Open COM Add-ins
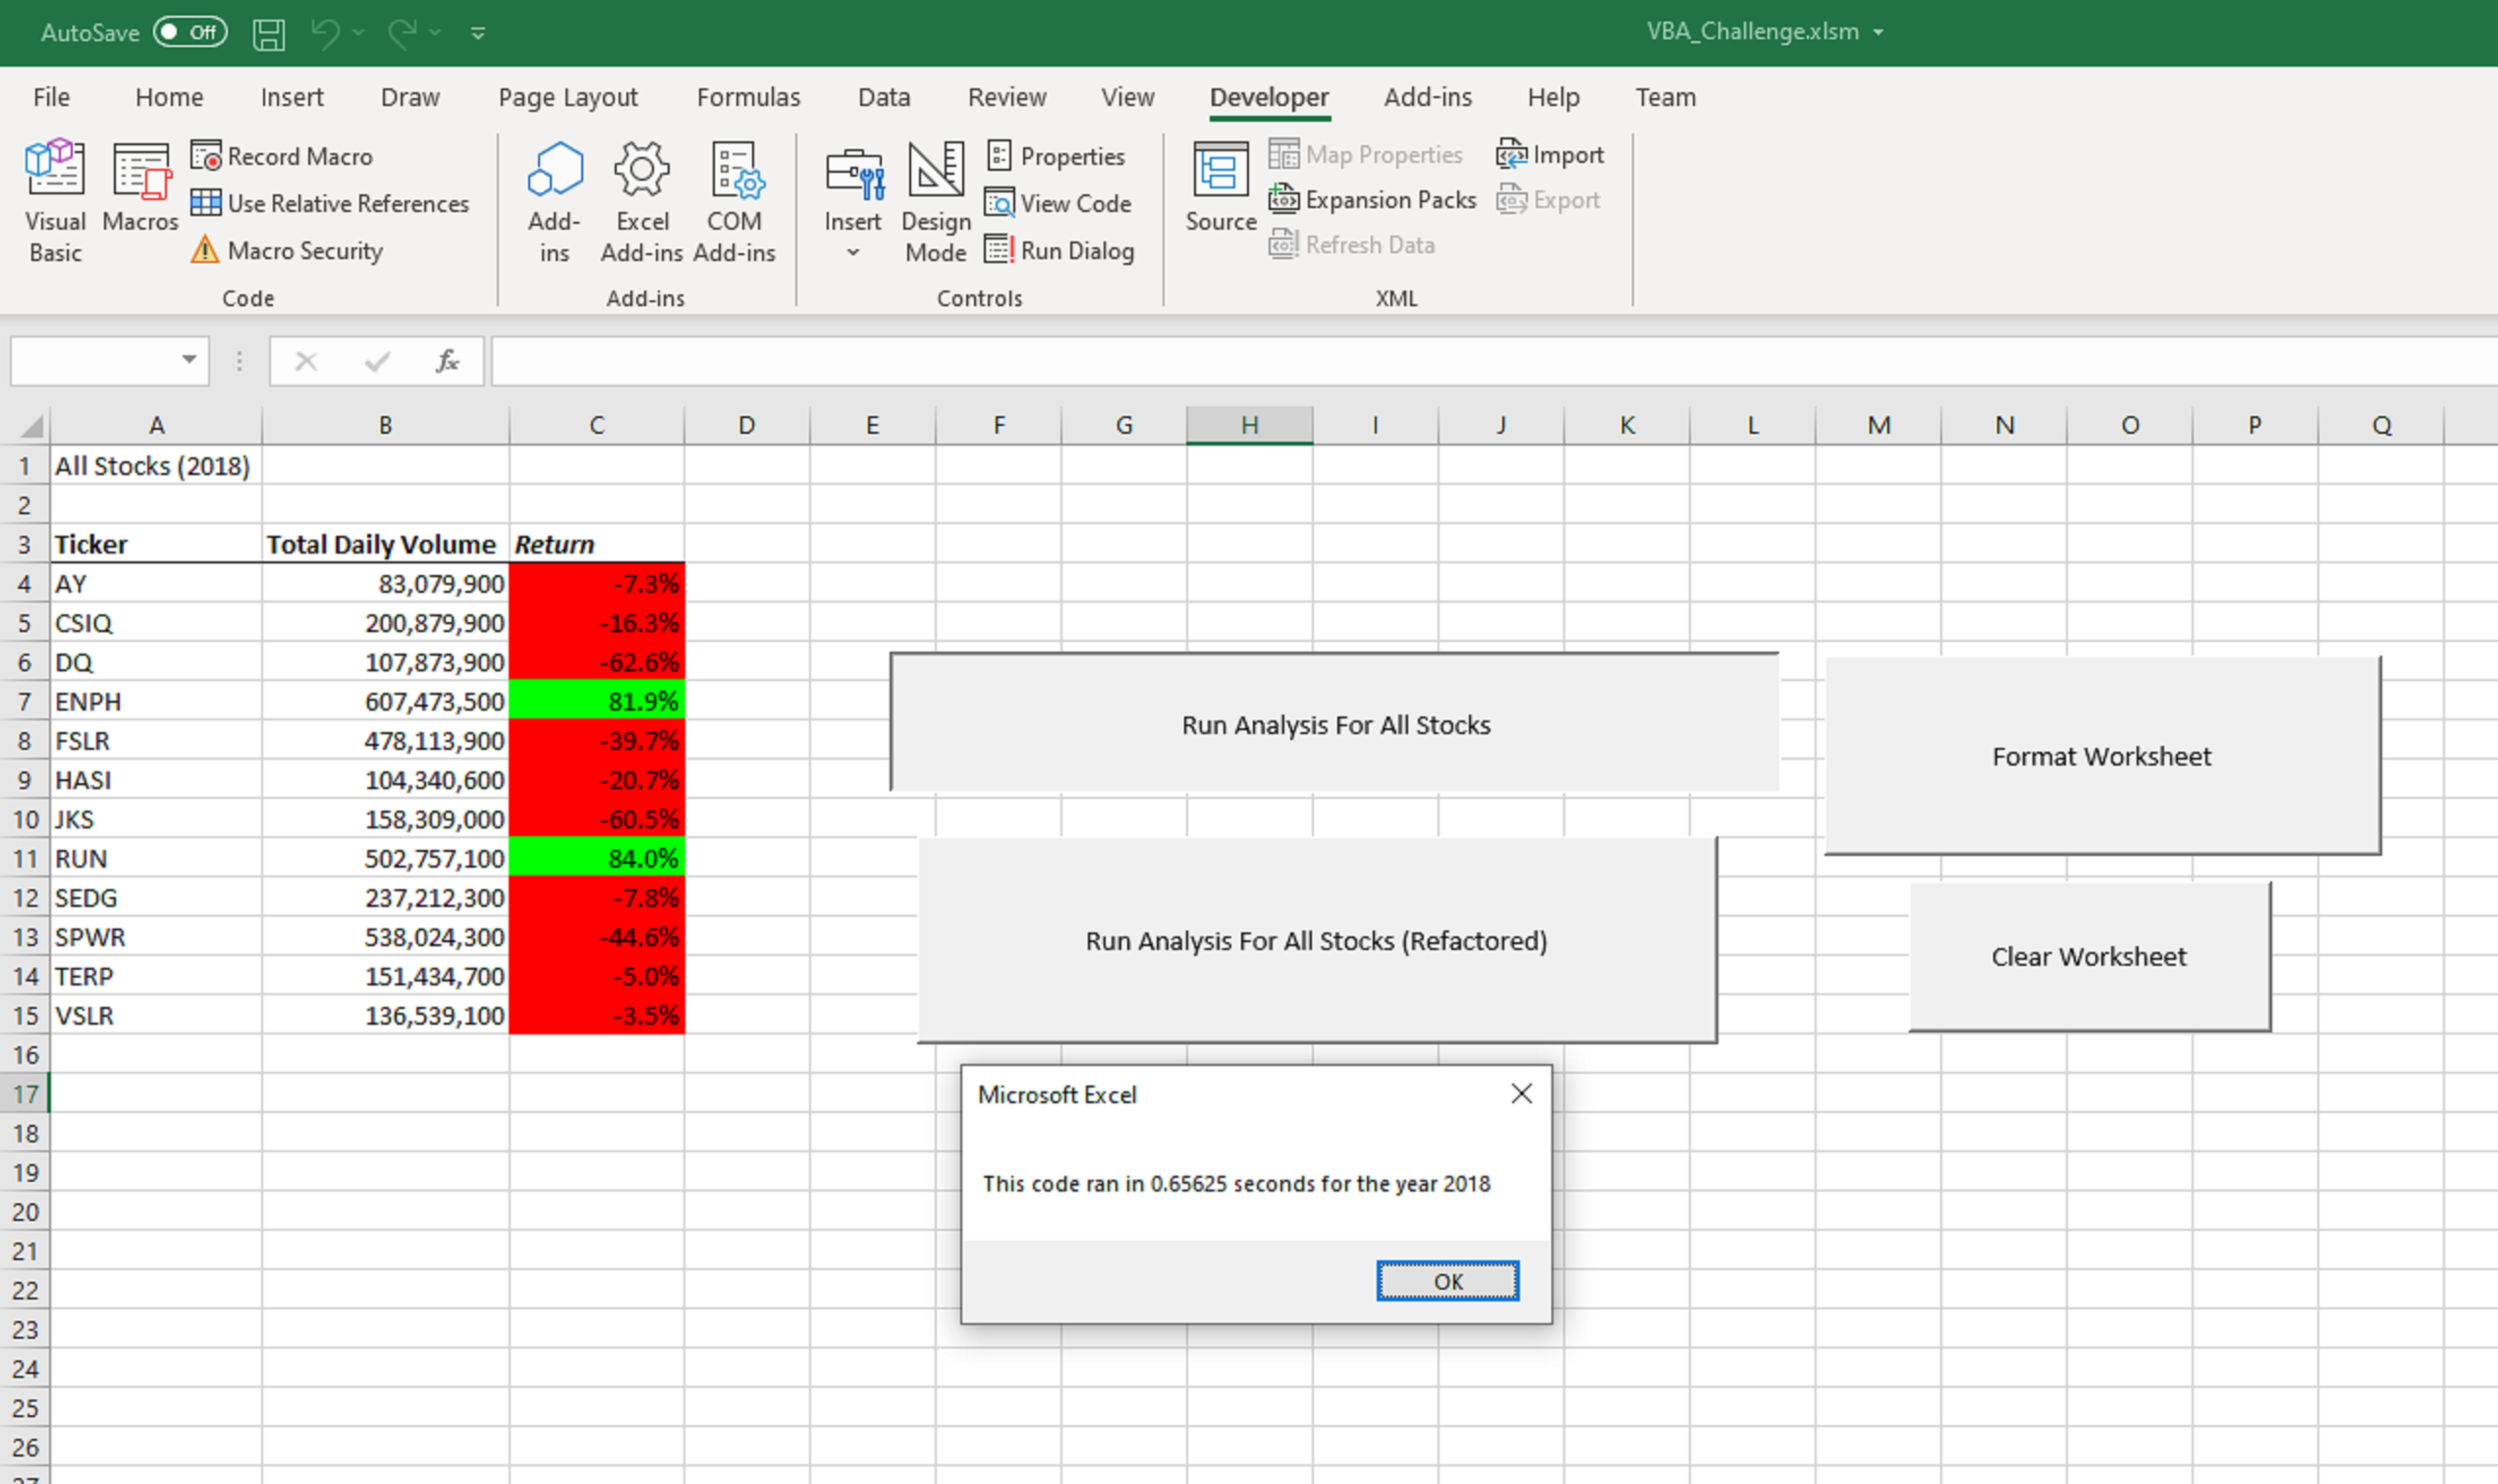This screenshot has width=2498, height=1484. point(734,201)
